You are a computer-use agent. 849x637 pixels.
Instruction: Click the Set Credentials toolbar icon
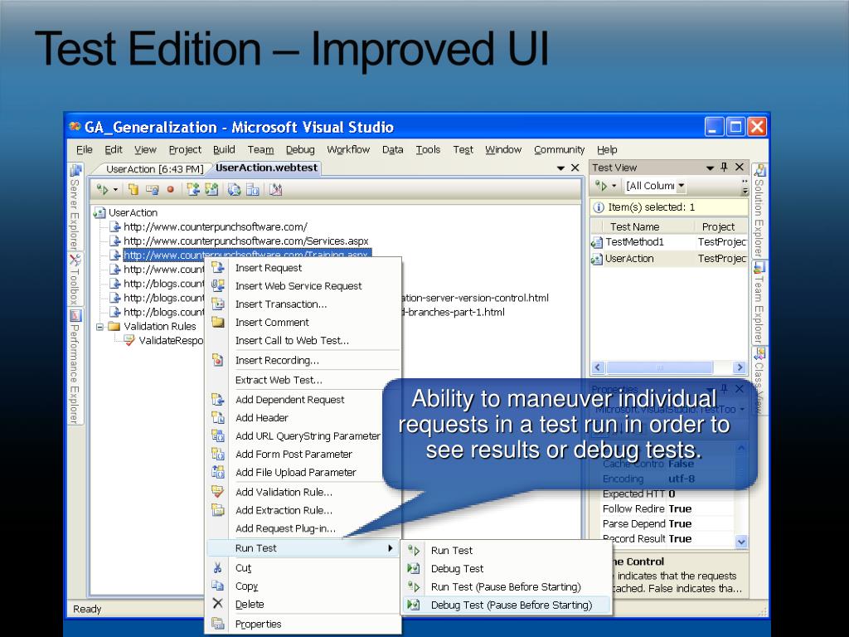pyautogui.click(x=153, y=190)
